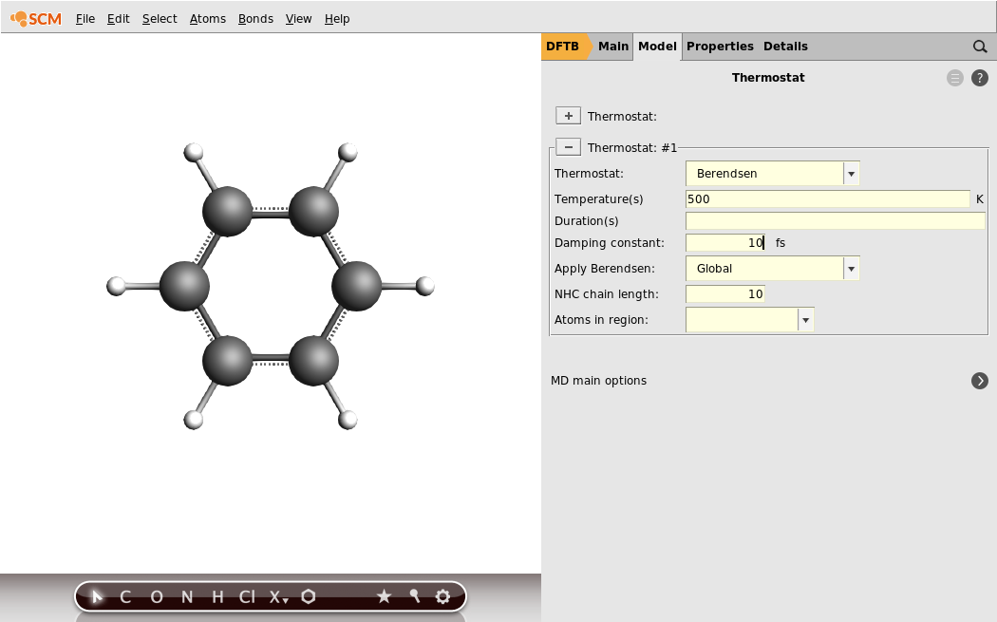Open the Edit menu
The height and width of the screenshot is (622, 997).
click(119, 18)
